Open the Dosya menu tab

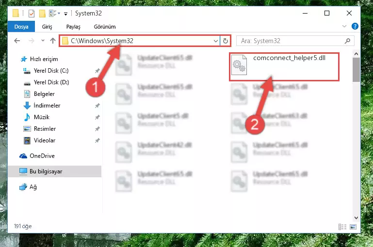coord(21,27)
